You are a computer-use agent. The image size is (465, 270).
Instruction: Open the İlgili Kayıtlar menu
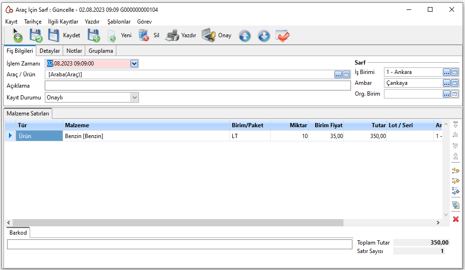(x=63, y=22)
